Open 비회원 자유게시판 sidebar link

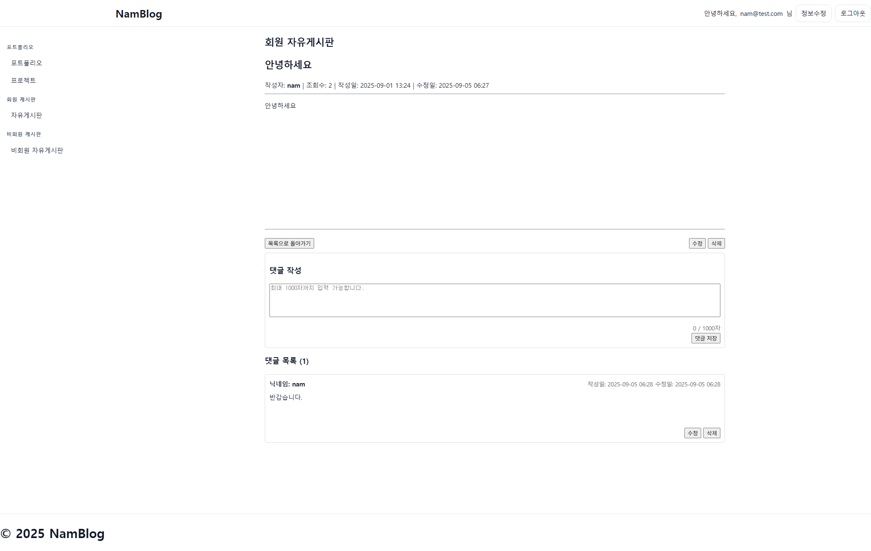[37, 150]
